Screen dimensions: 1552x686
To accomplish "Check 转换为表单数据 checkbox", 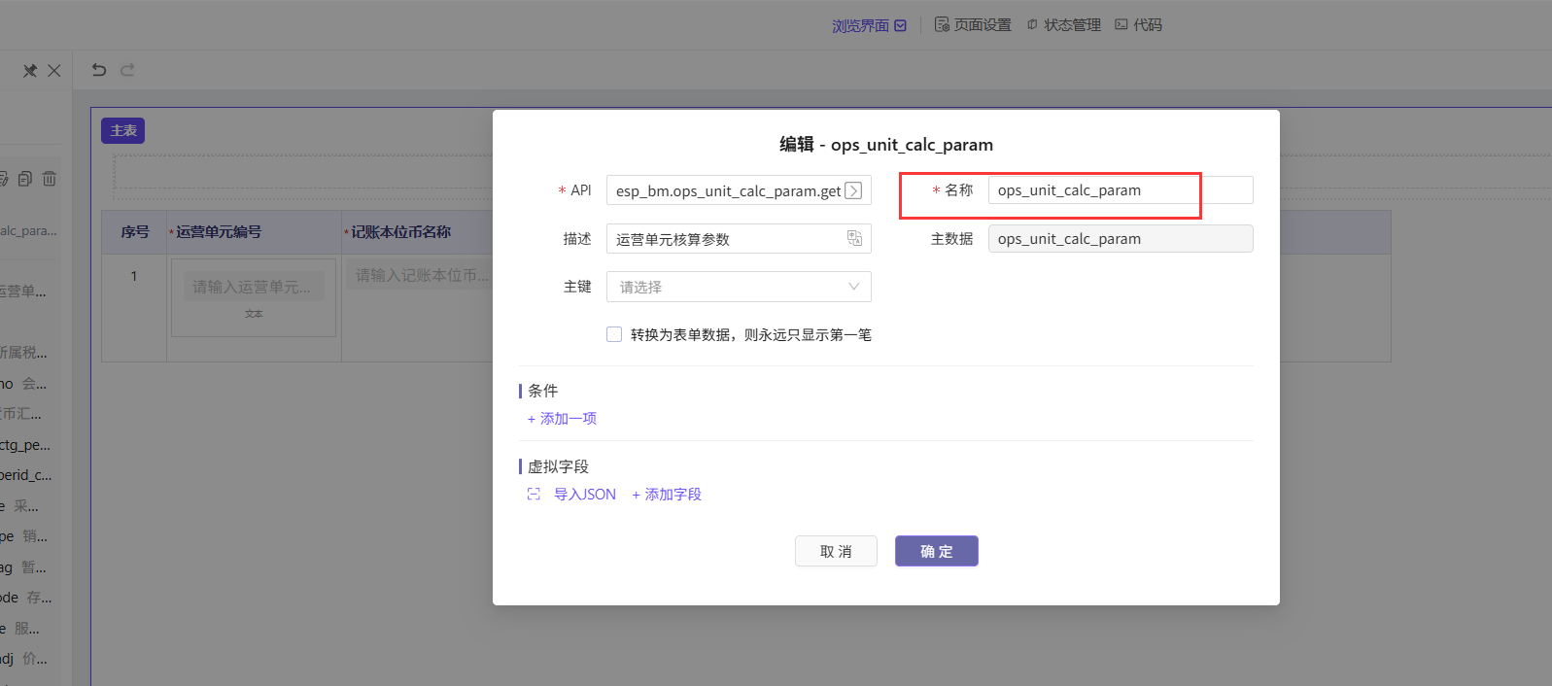I will coord(614,334).
